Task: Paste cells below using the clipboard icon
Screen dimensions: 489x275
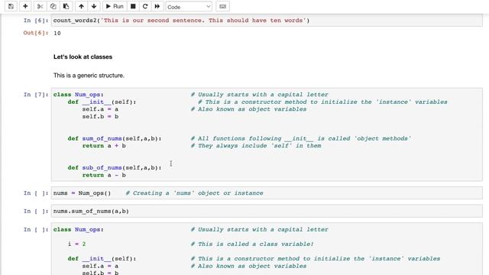Action: (66, 6)
